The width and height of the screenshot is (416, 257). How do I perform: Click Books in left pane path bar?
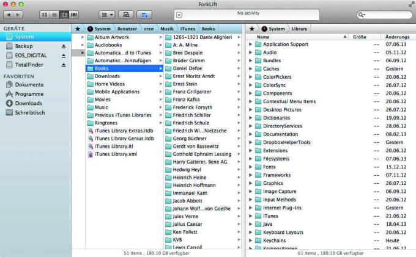pyautogui.click(x=208, y=29)
